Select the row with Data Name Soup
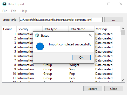Viewport: 127px width, 95px height. point(61,69)
